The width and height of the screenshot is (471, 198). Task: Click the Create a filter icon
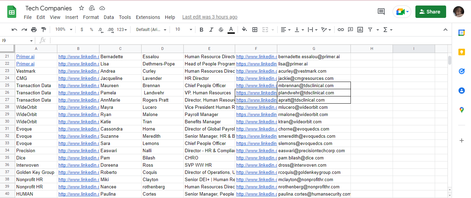(x=370, y=30)
